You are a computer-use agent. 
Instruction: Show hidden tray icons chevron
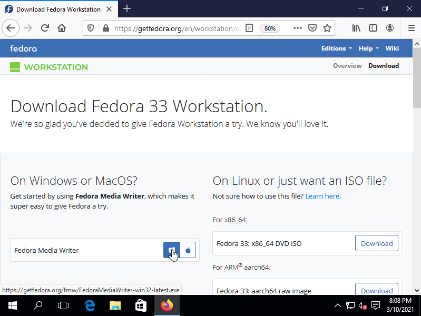338,305
